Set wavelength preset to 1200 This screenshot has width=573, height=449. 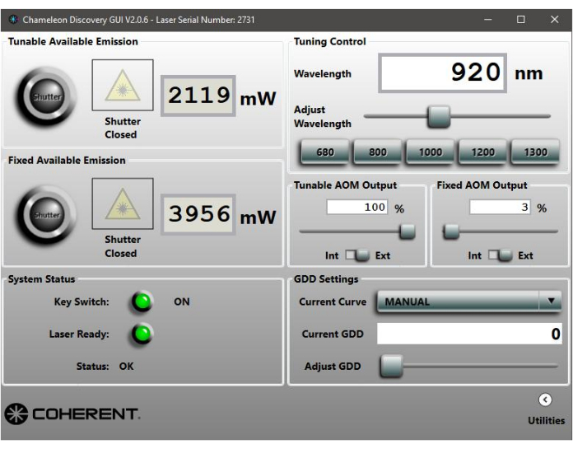(482, 152)
